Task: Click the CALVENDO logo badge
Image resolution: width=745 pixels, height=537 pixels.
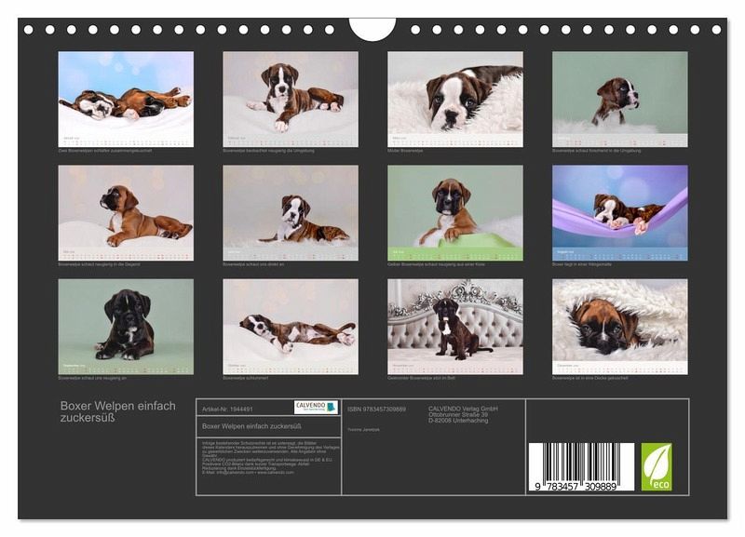Action: point(316,408)
